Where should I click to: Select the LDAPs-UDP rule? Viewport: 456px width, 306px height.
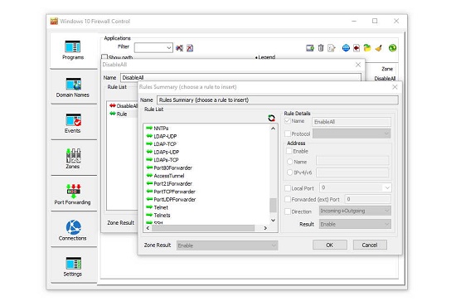coord(167,152)
